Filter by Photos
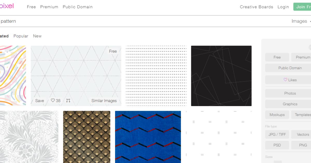This screenshot has width=311, height=163. click(288, 93)
